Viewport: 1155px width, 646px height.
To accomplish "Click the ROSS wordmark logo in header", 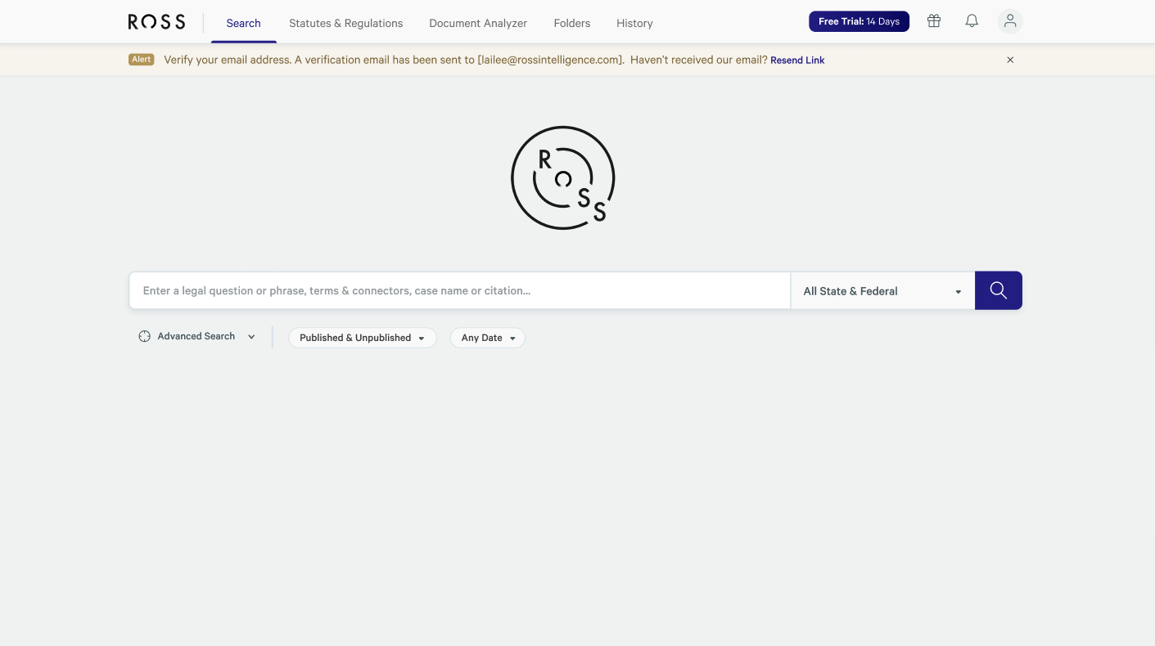I will point(156,22).
